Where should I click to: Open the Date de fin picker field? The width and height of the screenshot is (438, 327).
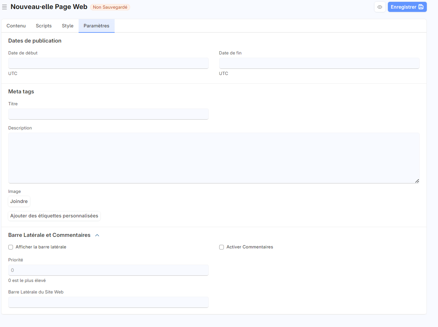319,63
